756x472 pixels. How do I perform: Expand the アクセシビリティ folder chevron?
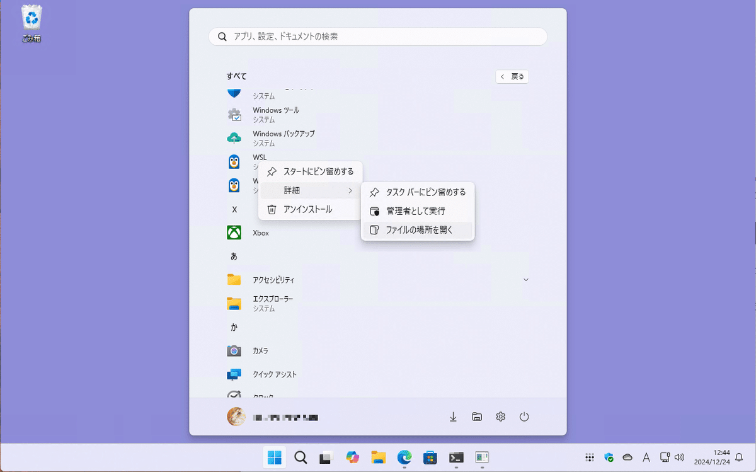point(526,279)
